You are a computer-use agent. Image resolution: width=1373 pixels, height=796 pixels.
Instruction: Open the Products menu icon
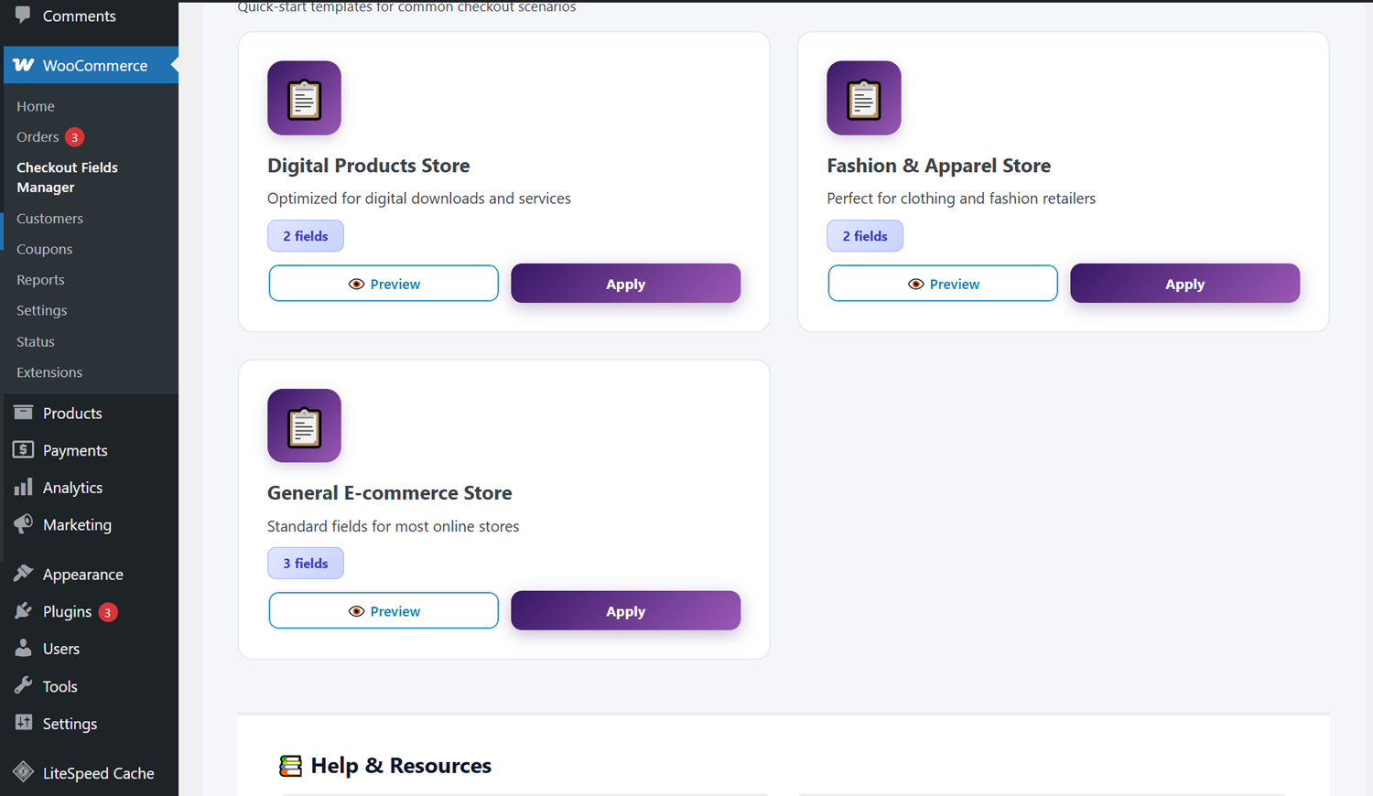tap(23, 413)
